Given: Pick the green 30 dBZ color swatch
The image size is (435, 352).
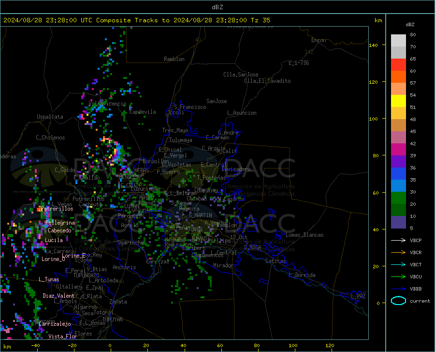Looking at the screenshot, I should [398, 198].
